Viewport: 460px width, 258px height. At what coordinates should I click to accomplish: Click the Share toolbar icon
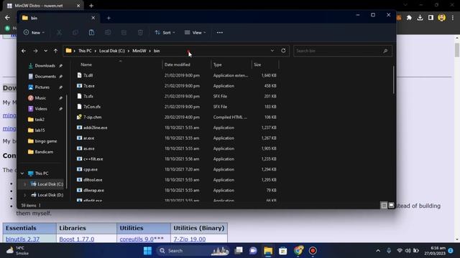click(x=124, y=32)
